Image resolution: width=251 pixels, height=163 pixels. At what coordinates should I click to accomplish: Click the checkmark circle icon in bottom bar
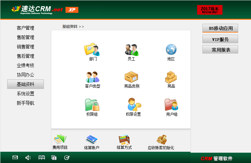[67, 158]
